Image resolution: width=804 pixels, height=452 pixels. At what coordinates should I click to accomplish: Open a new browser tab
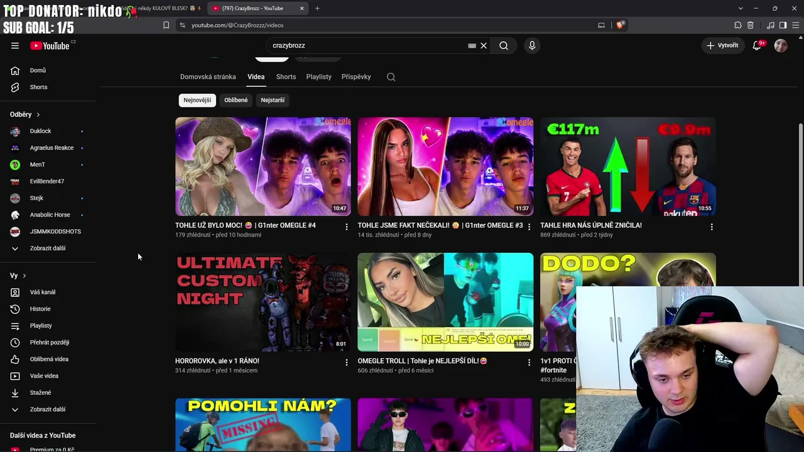point(317,8)
